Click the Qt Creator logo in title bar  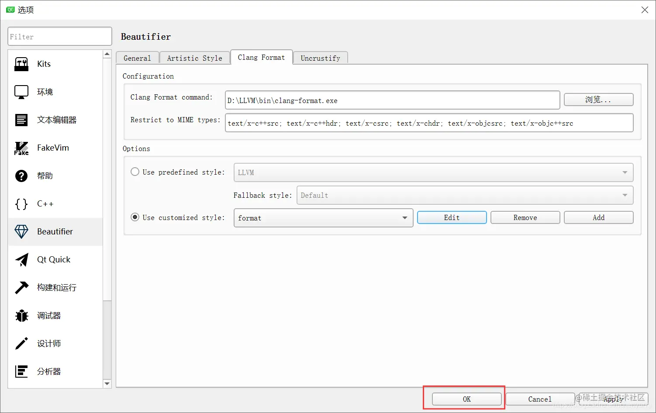(x=10, y=10)
